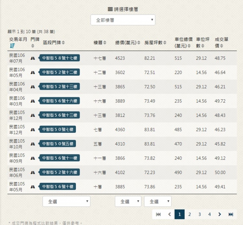This screenshot has width=243, height=225.
Task: Click road icon for 中智街52號十二樓
Action: coord(32,72)
